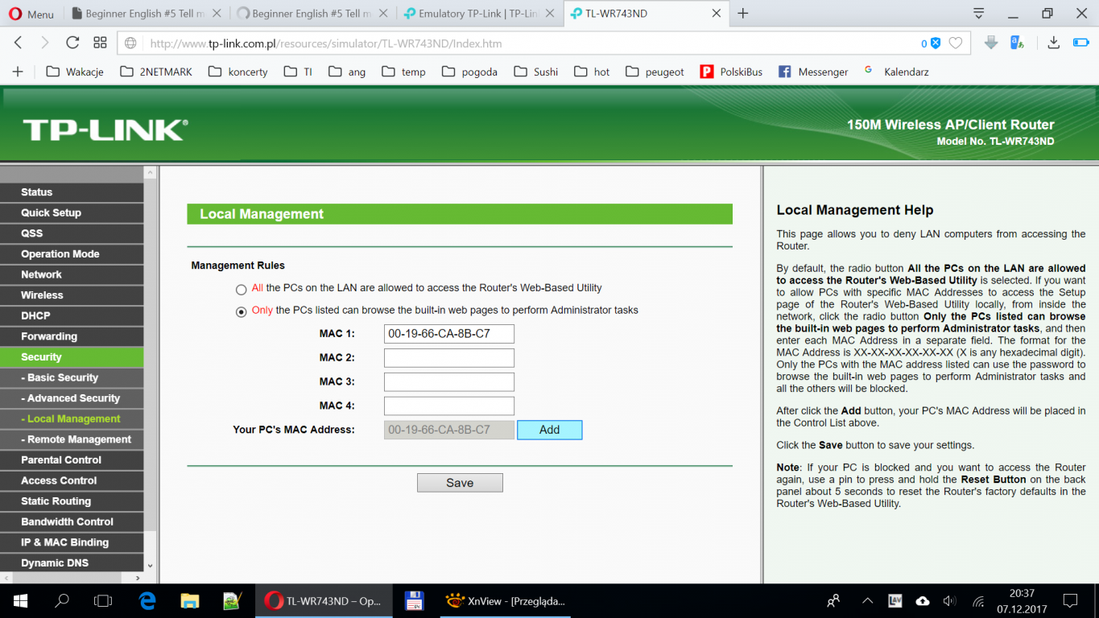Click the MAC 3 input field
The image size is (1099, 618).
[449, 382]
